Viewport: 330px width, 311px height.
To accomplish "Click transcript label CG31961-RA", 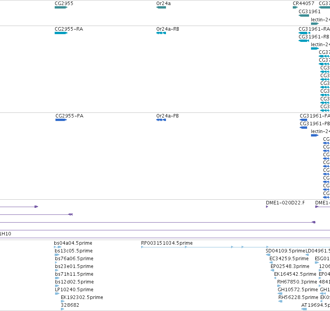I will (314, 29).
